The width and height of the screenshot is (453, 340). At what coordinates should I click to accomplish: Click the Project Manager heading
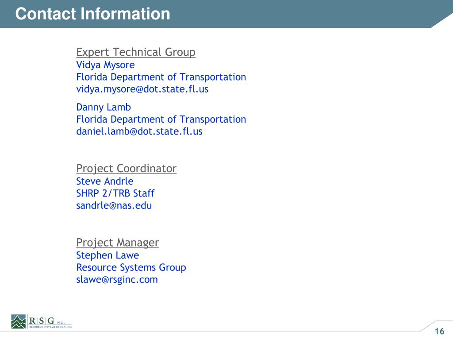coord(118,243)
